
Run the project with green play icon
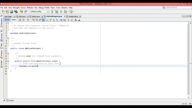[x=61, y=12]
